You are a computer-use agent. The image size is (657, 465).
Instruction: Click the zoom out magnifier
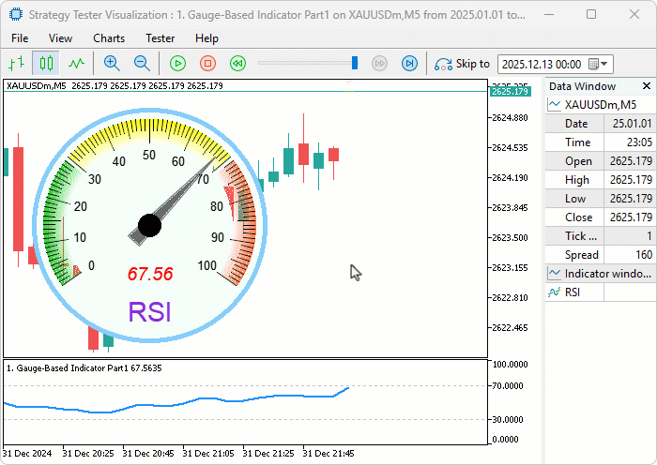click(142, 64)
